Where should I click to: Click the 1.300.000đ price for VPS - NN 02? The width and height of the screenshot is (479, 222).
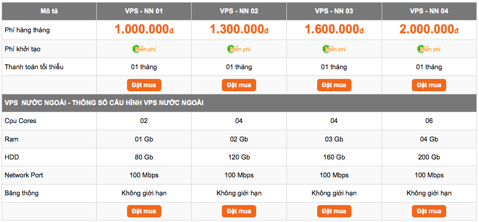239,29
